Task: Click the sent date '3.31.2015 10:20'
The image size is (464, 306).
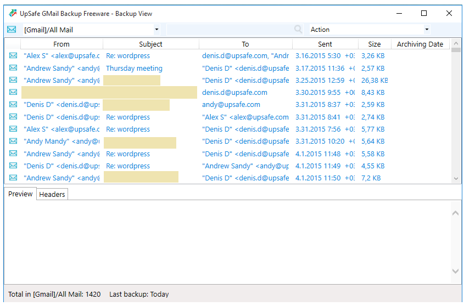Action: pyautogui.click(x=320, y=141)
